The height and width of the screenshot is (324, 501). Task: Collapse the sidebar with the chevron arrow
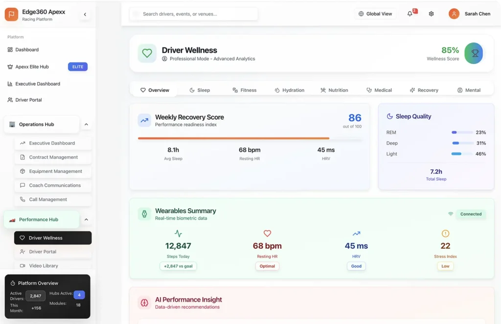(x=85, y=15)
